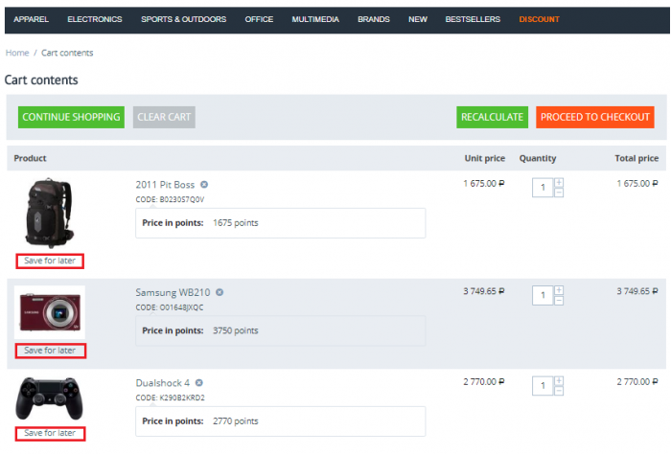Open the Electronics menu

pyautogui.click(x=95, y=20)
